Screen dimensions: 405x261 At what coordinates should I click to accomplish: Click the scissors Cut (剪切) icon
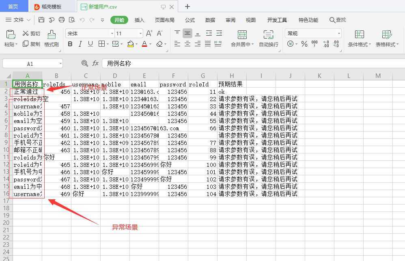click(x=26, y=34)
